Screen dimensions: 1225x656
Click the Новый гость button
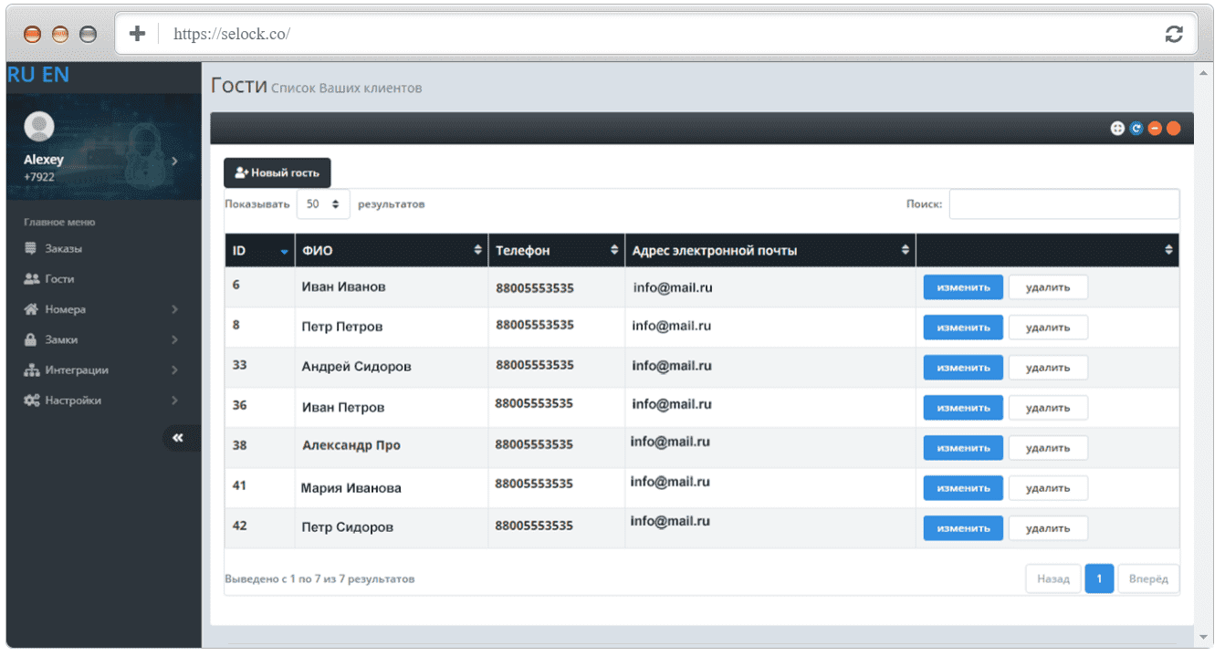click(277, 172)
